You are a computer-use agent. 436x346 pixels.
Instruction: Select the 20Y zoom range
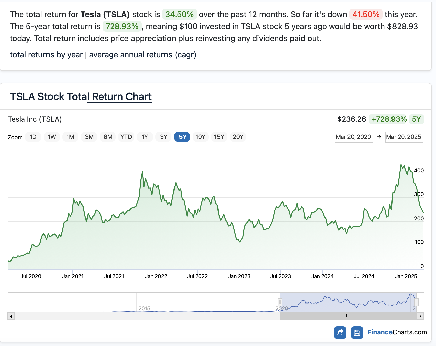(x=238, y=137)
